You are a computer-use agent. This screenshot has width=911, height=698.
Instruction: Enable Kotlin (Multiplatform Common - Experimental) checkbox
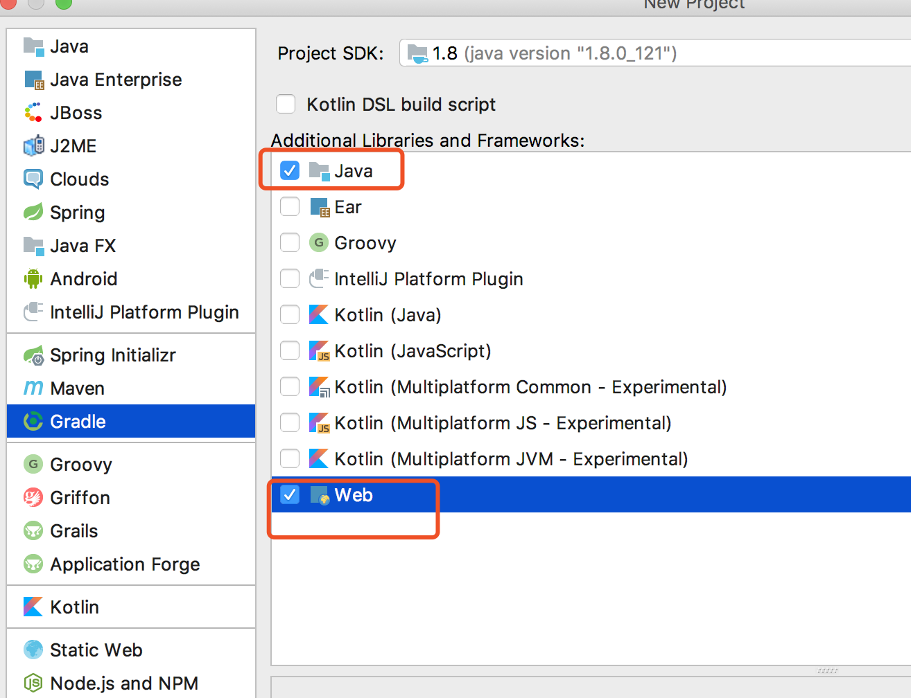(290, 386)
